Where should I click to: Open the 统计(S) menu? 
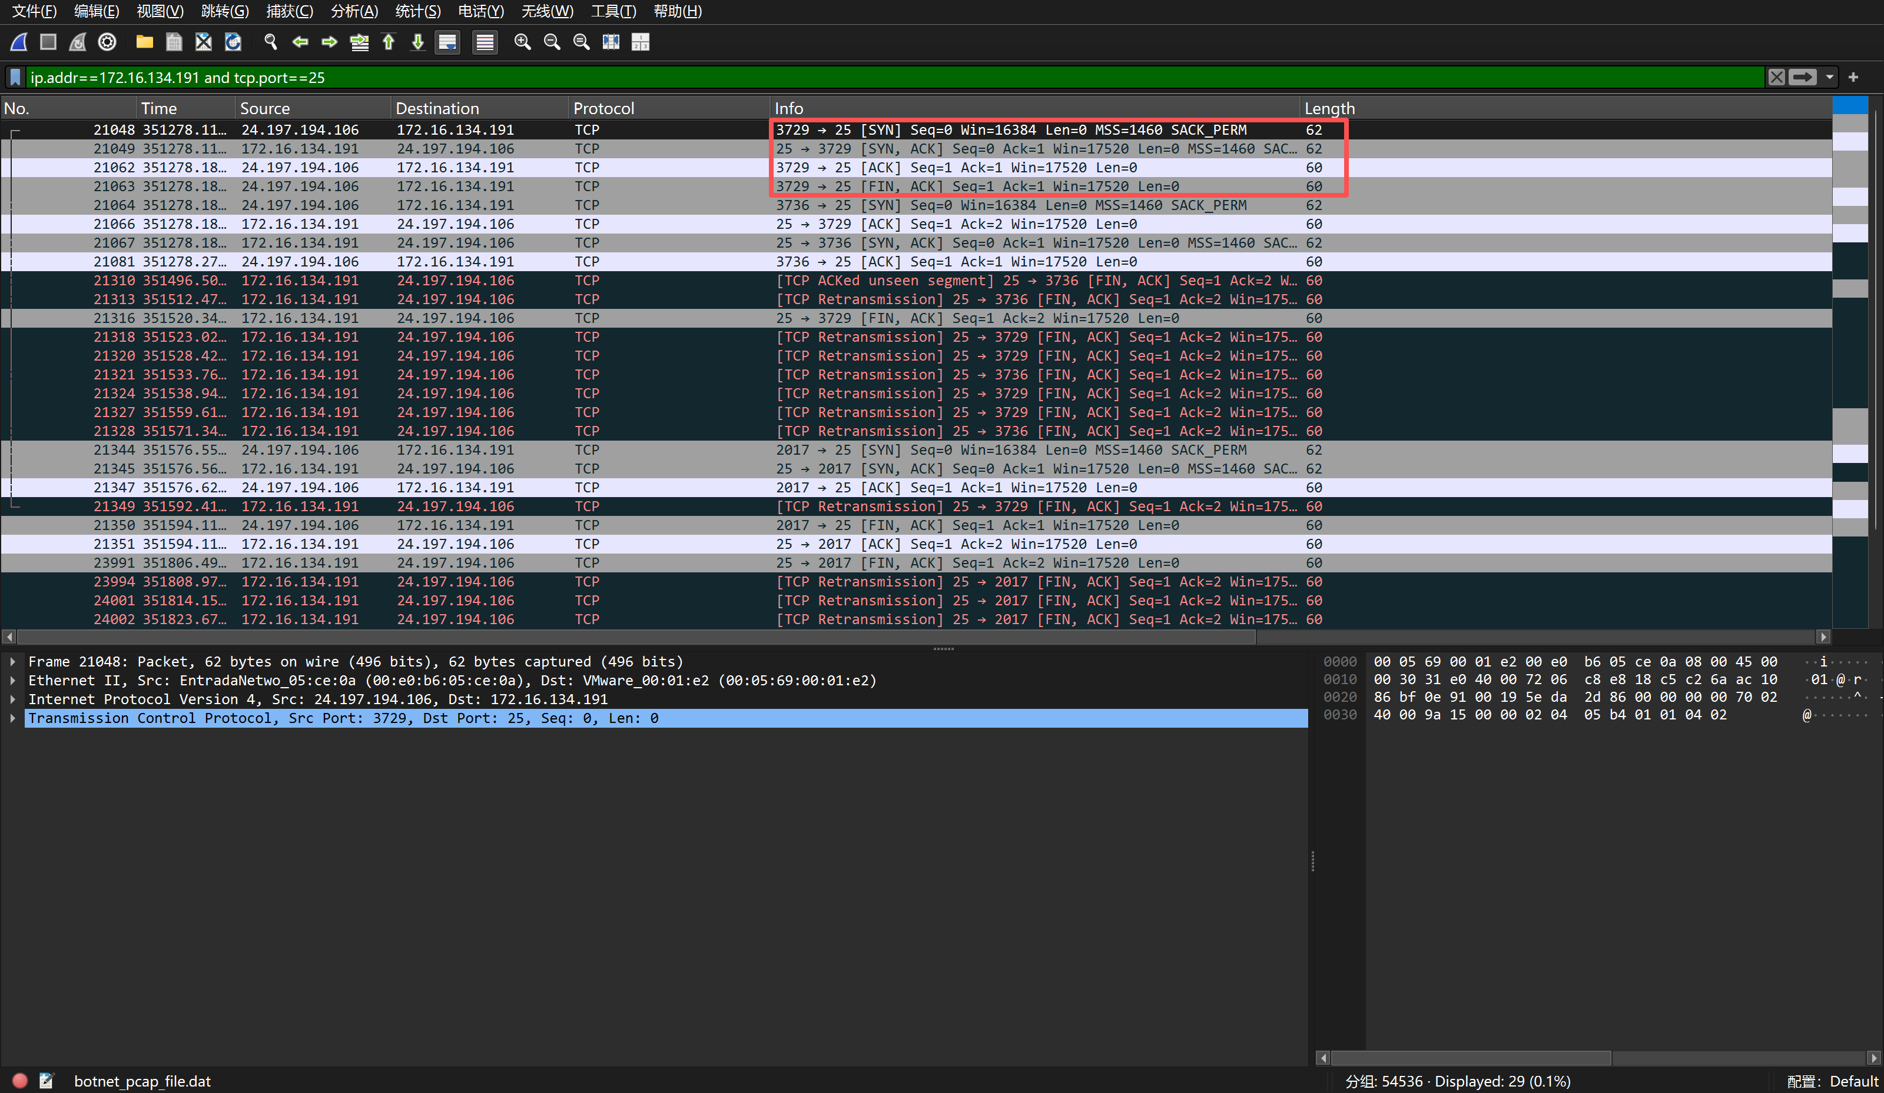417,11
